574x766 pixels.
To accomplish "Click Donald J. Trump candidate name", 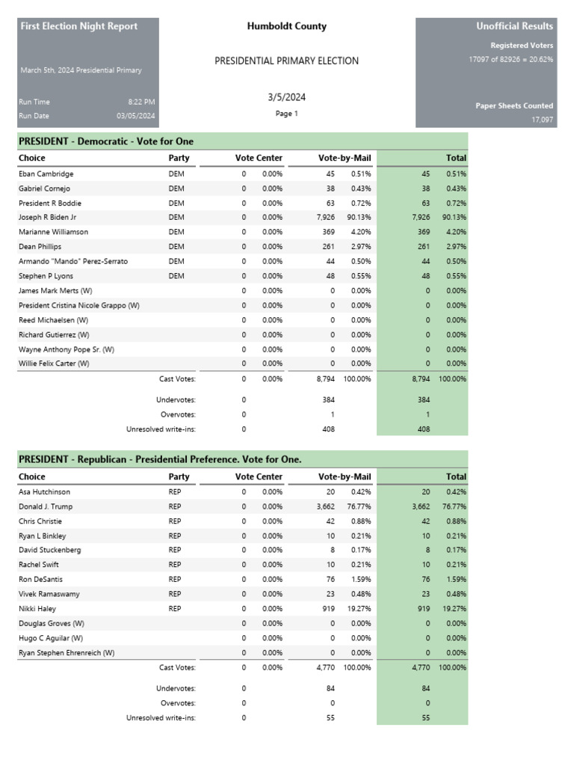I will (46, 506).
